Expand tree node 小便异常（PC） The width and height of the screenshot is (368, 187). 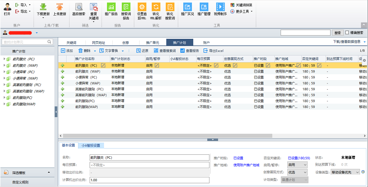4,72
